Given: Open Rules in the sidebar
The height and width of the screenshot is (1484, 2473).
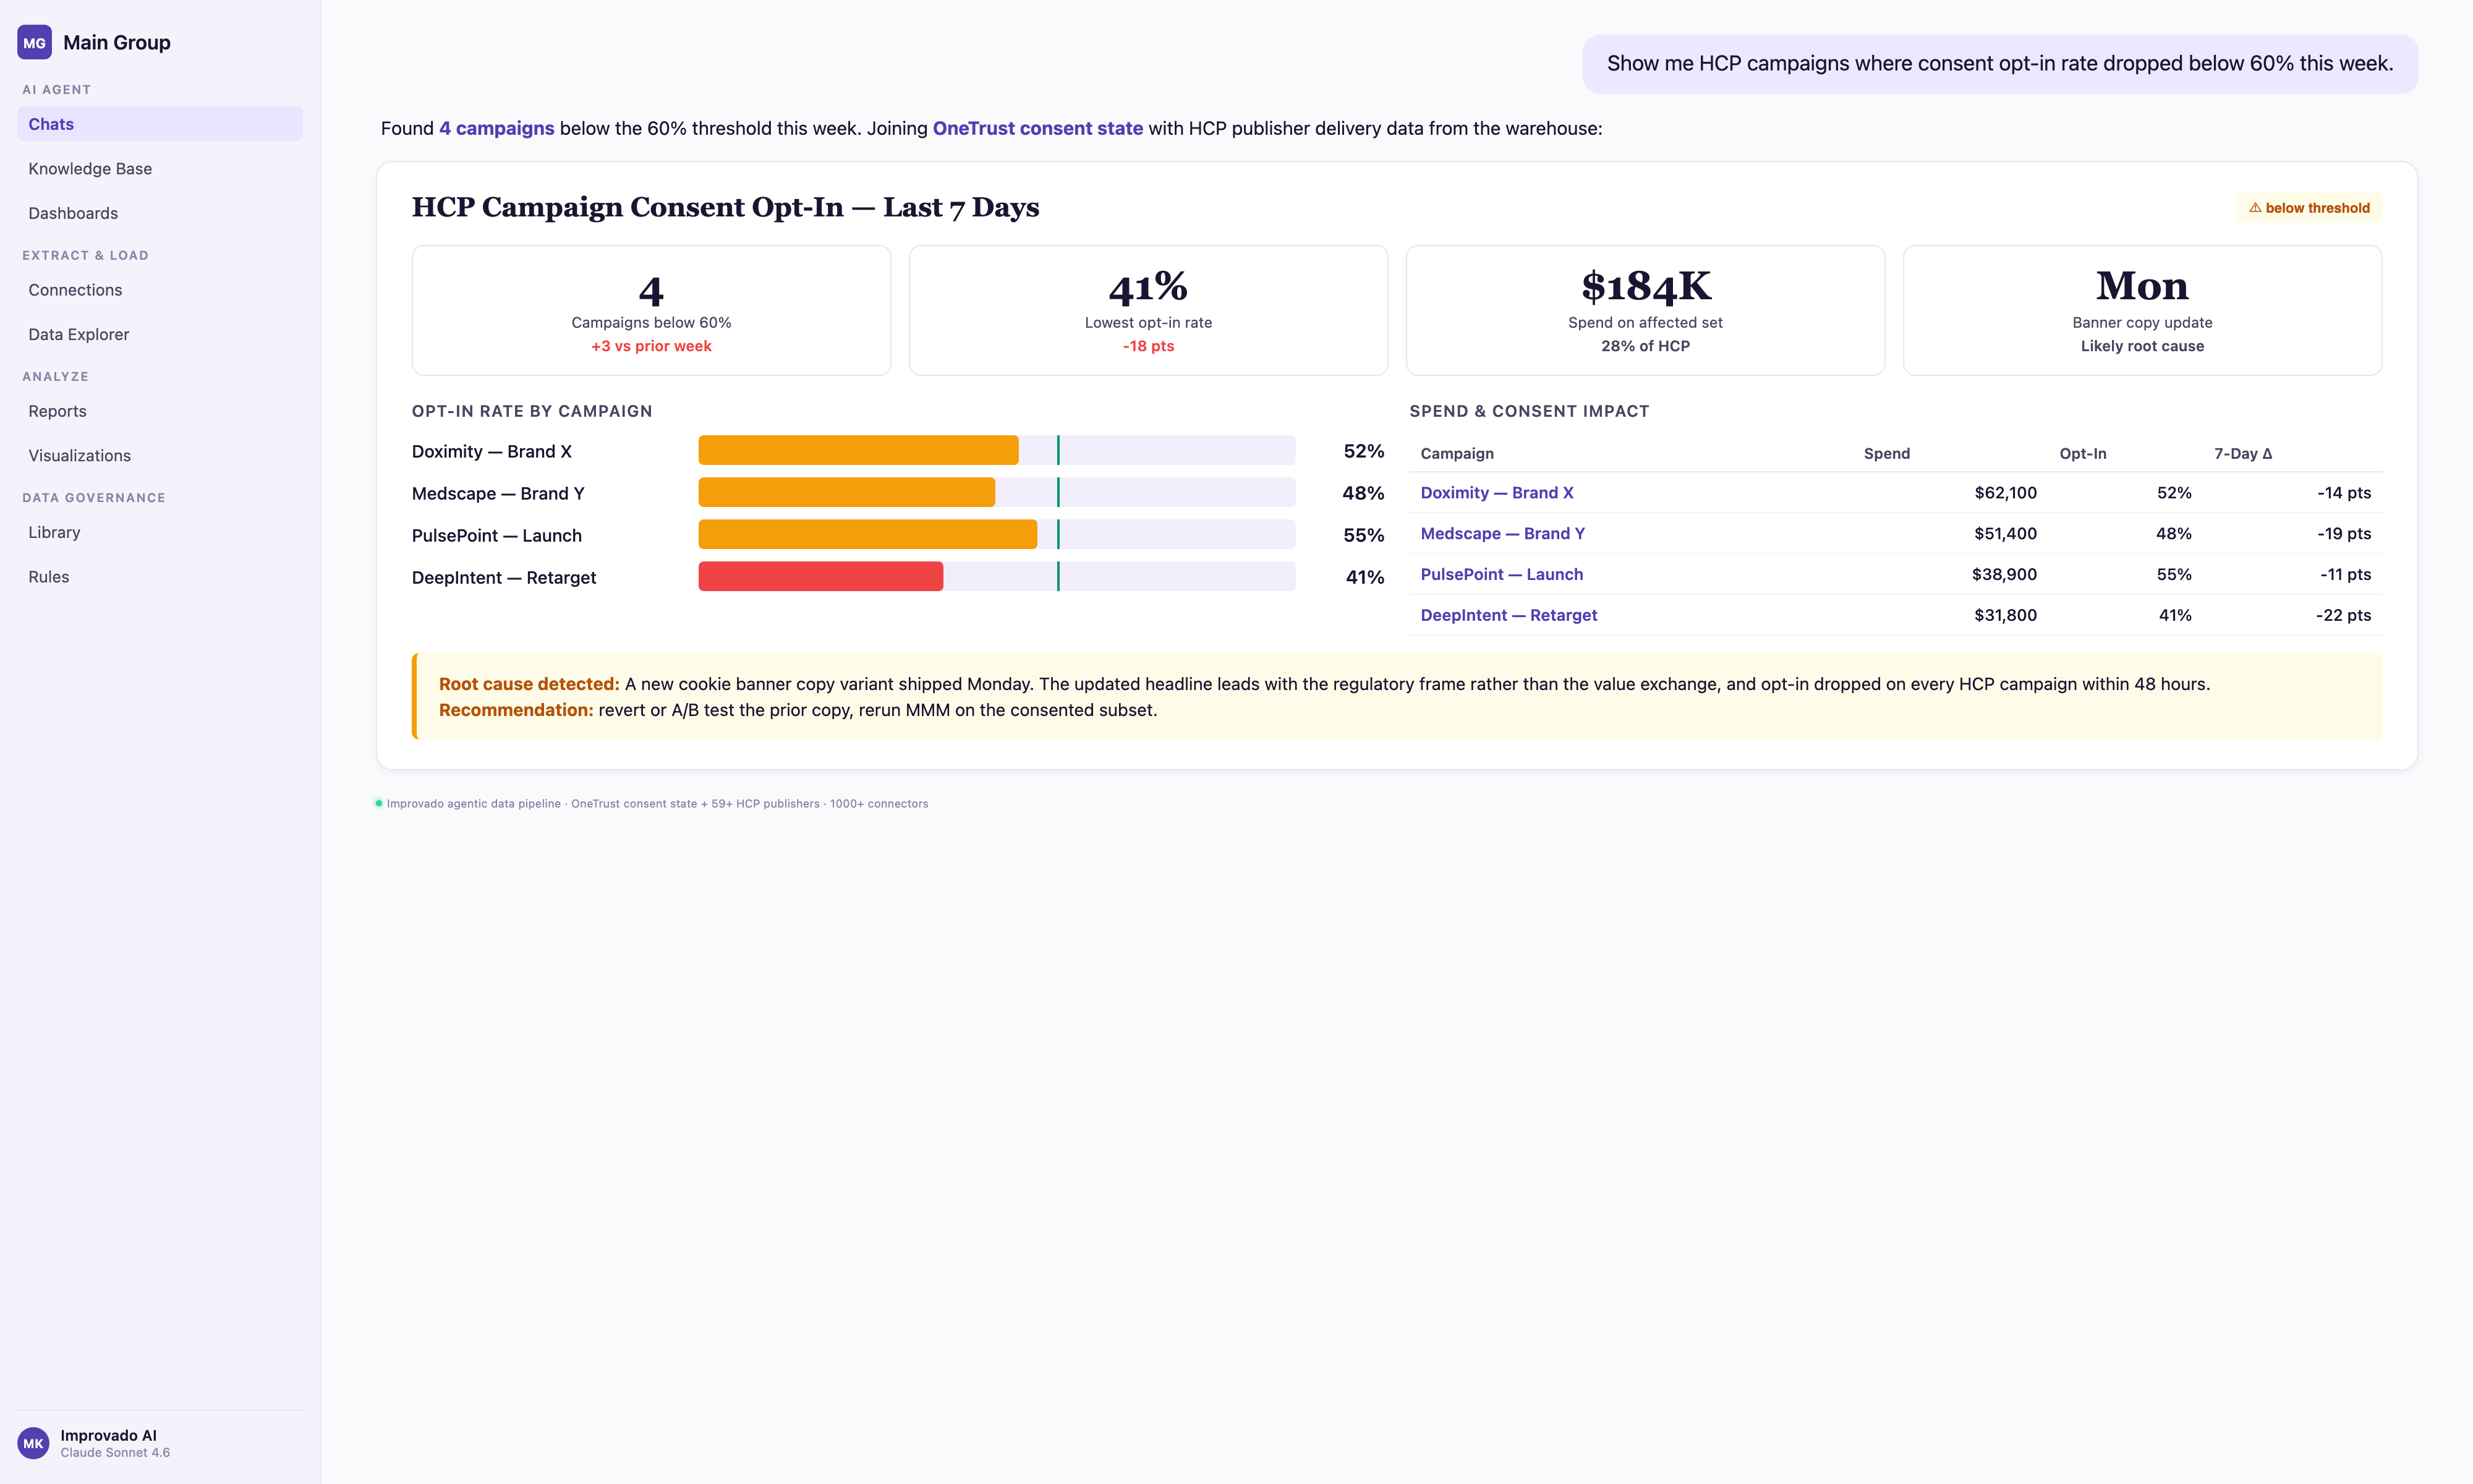Looking at the screenshot, I should [48, 576].
